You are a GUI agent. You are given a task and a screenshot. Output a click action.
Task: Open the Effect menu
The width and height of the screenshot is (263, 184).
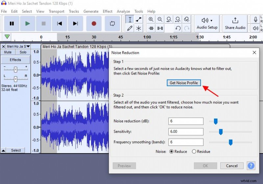(108, 11)
